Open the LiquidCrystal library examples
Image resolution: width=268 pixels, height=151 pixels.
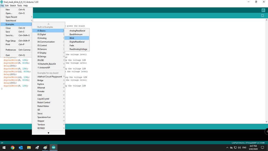click(48, 99)
